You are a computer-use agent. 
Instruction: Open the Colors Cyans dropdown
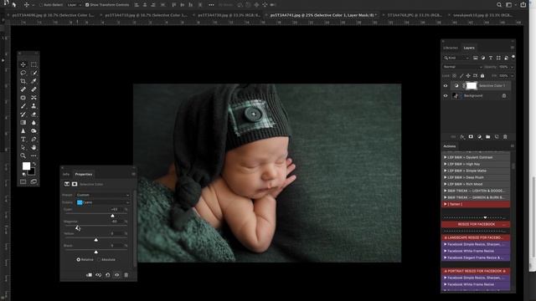coord(102,202)
